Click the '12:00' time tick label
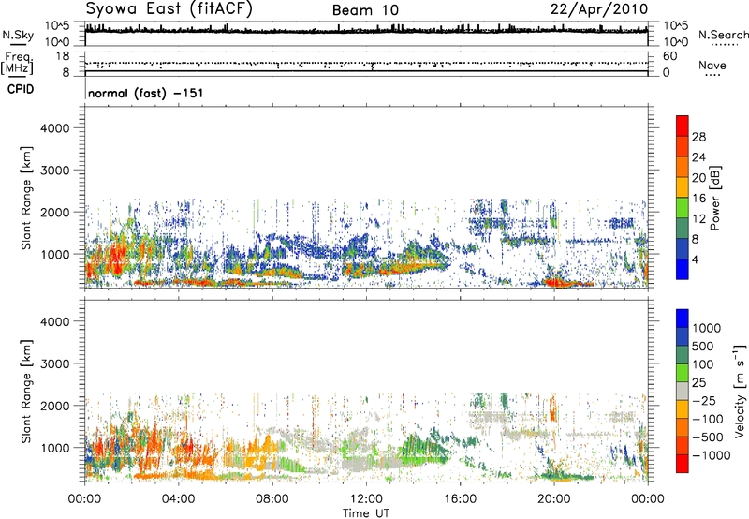 click(366, 499)
